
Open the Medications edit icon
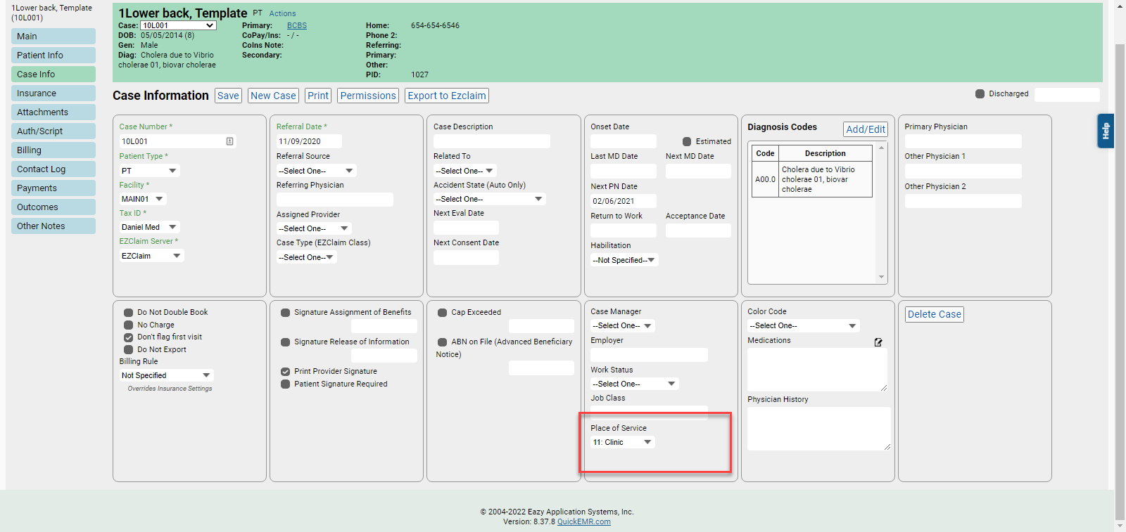click(878, 342)
